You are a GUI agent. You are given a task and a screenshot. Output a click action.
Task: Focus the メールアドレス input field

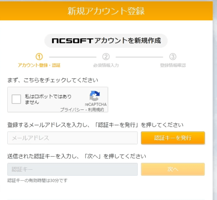72,138
